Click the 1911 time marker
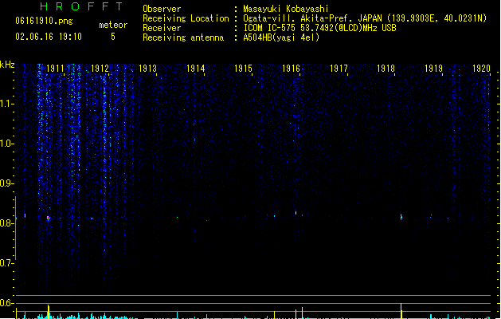 pyautogui.click(x=55, y=69)
